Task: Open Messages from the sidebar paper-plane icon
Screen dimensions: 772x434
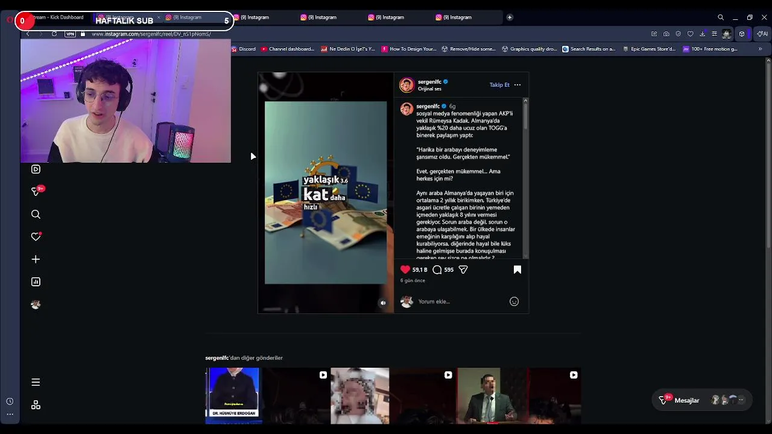Action: [x=36, y=192]
